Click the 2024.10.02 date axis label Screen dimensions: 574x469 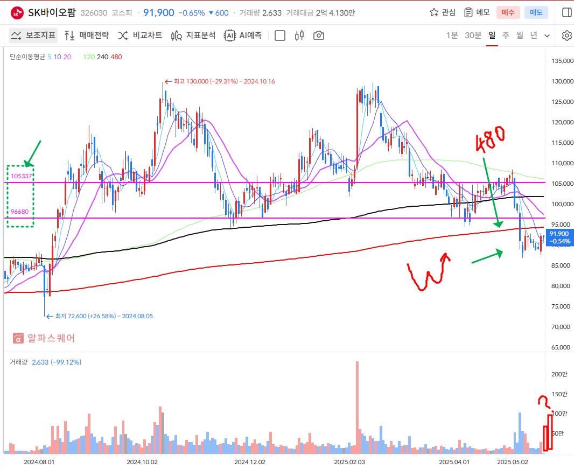[x=142, y=462]
